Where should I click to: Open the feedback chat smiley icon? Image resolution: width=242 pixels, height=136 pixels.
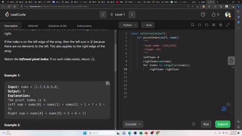pos(224,108)
